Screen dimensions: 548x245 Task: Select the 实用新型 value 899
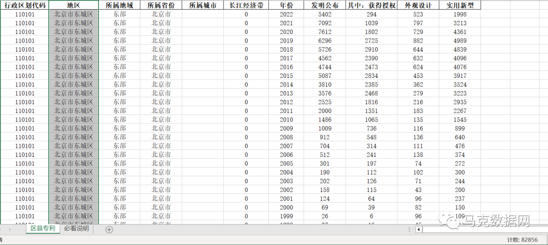pyautogui.click(x=460, y=128)
